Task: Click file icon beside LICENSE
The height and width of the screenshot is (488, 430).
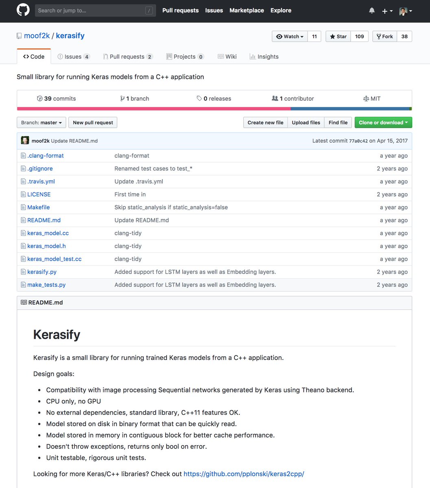Action: click(24, 194)
